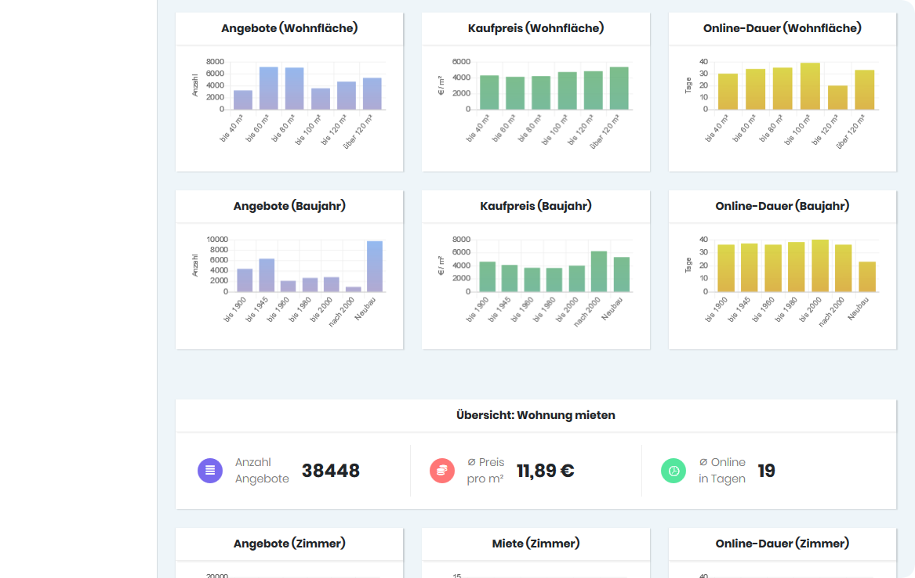Image resolution: width=915 pixels, height=578 pixels.
Task: Click the Kaufpreis (Baujahr) chart title
Action: click(536, 206)
